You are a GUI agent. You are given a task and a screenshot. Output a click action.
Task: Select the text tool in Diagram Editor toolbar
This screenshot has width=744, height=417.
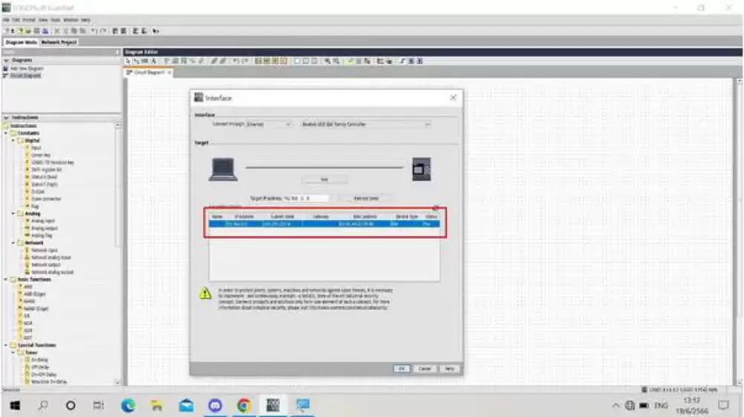click(x=154, y=61)
